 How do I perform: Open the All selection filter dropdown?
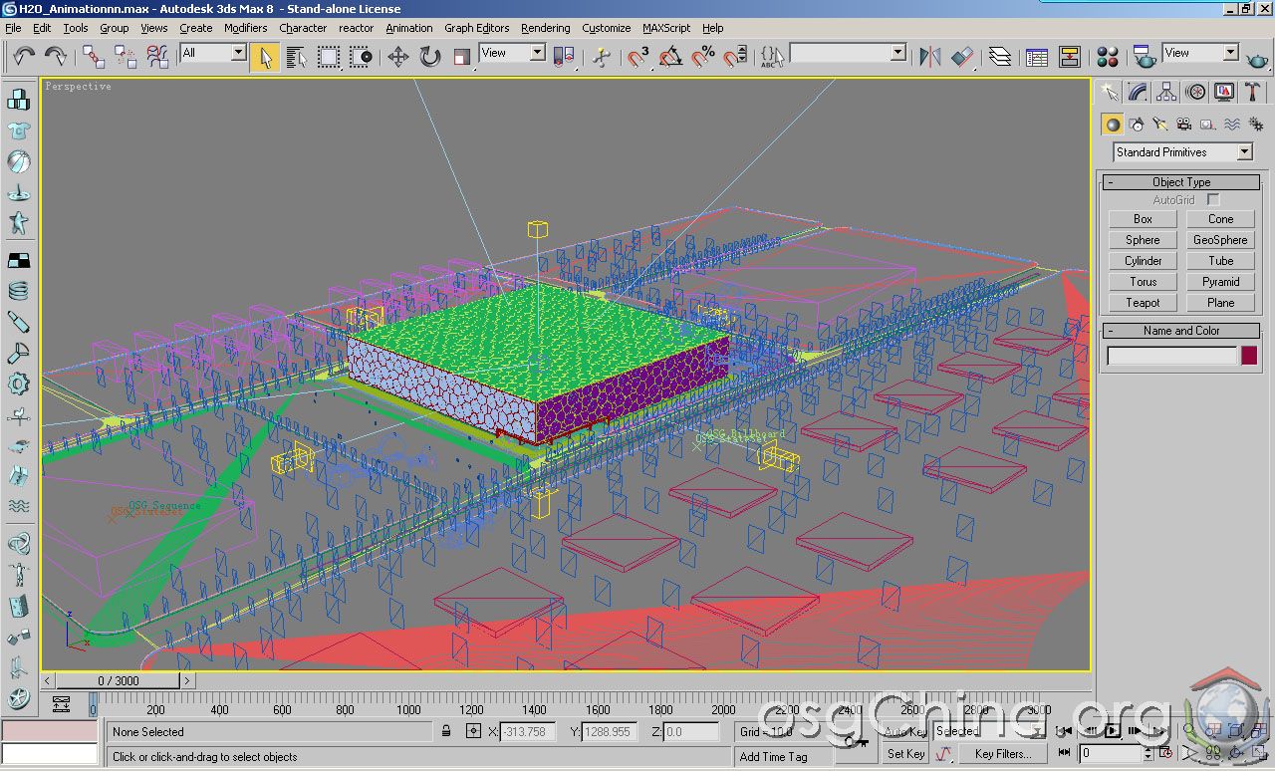click(x=213, y=53)
